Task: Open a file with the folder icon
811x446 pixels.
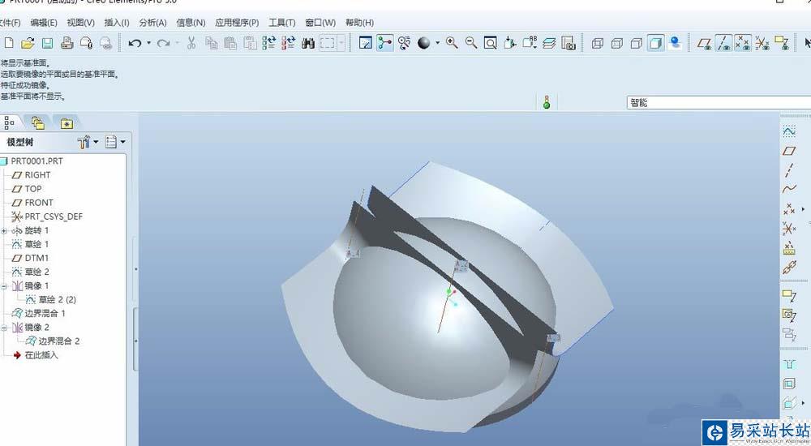Action: coord(28,43)
